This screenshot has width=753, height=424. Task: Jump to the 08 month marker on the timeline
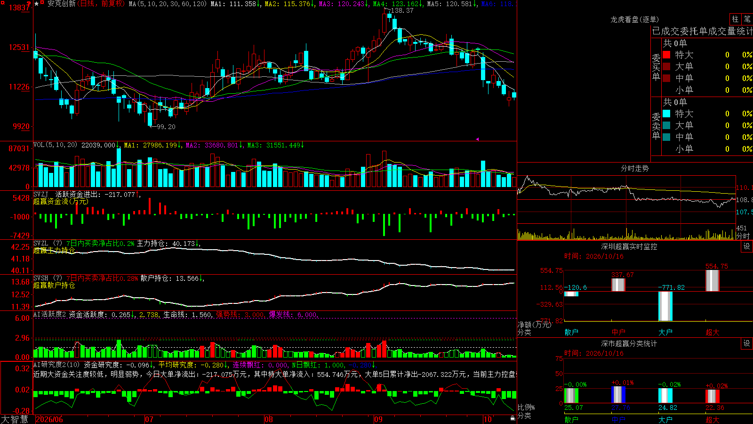click(269, 419)
